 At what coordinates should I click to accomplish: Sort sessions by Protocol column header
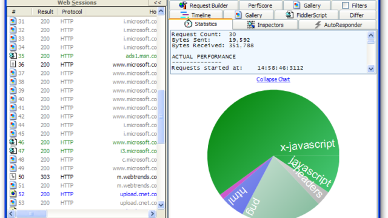point(72,12)
